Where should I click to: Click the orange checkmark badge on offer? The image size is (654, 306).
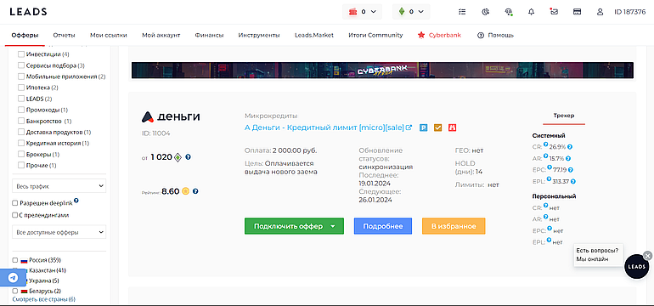pos(437,127)
